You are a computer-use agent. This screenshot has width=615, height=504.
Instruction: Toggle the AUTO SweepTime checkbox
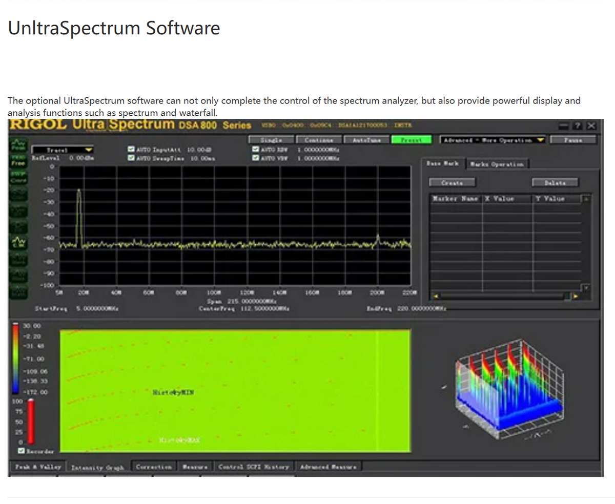tap(131, 158)
